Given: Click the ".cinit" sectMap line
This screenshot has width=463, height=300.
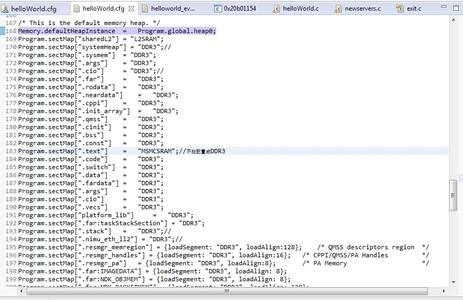Looking at the screenshot, I should [91, 127].
